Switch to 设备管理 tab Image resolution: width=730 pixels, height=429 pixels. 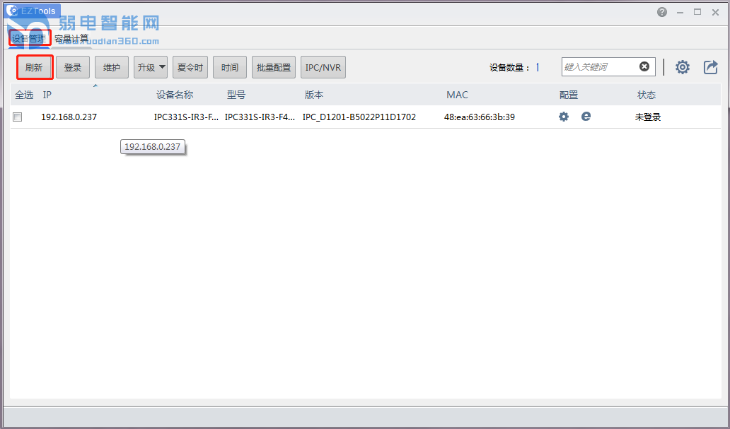point(29,38)
